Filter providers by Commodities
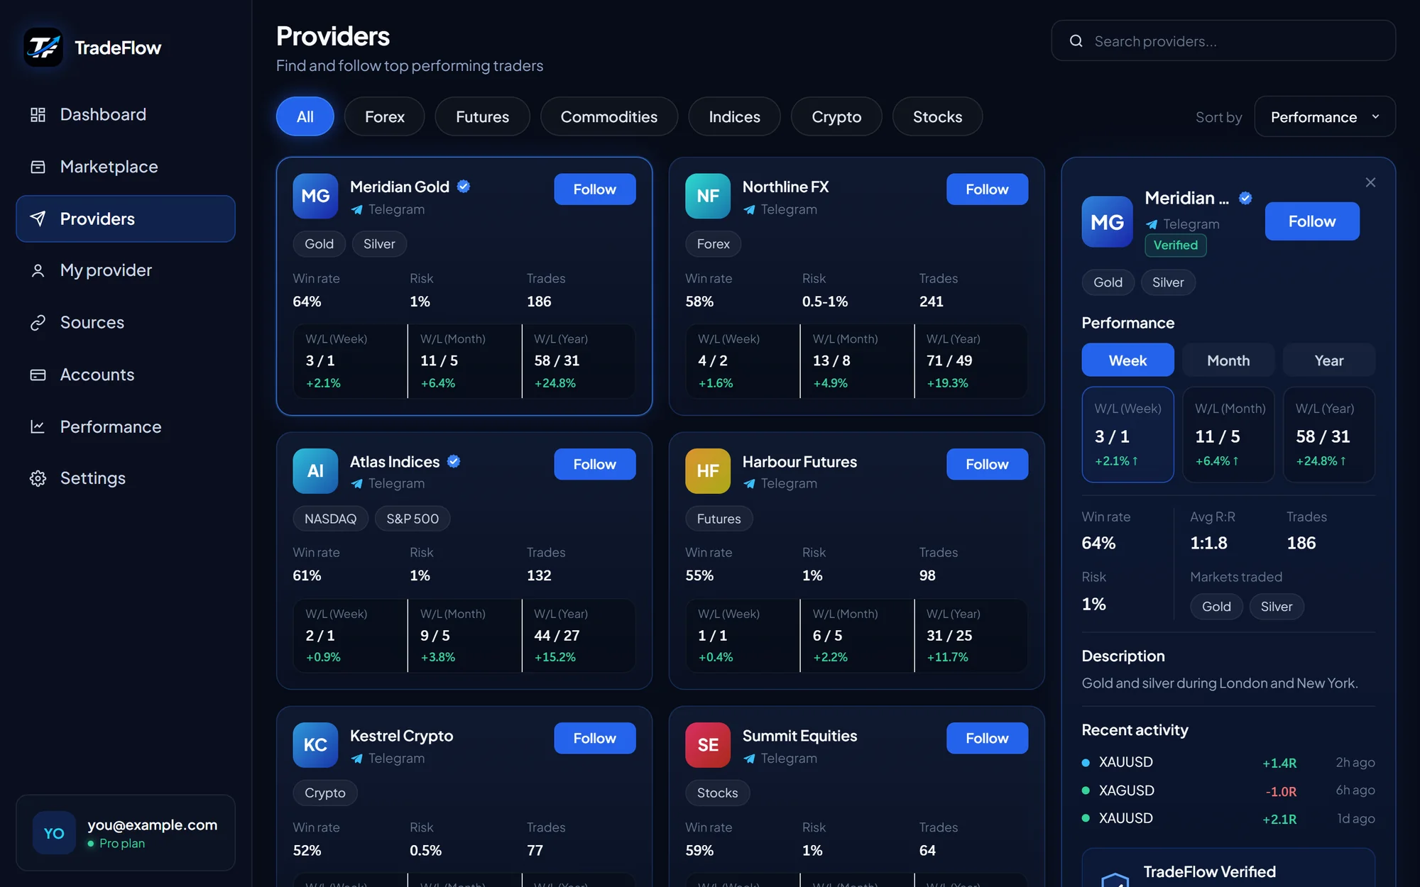Viewport: 1420px width, 887px height. 609,116
